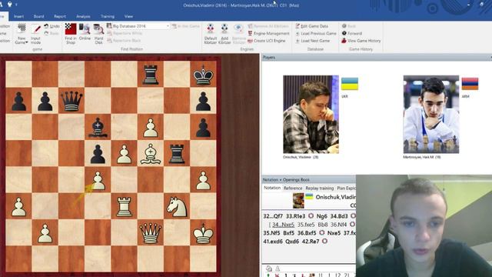492x277 pixels.
Task: Click the black king on h8
Action: (x=203, y=75)
